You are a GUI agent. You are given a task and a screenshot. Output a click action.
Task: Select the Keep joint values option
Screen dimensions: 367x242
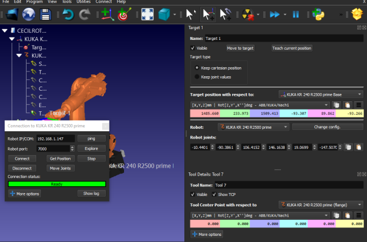[196, 77]
